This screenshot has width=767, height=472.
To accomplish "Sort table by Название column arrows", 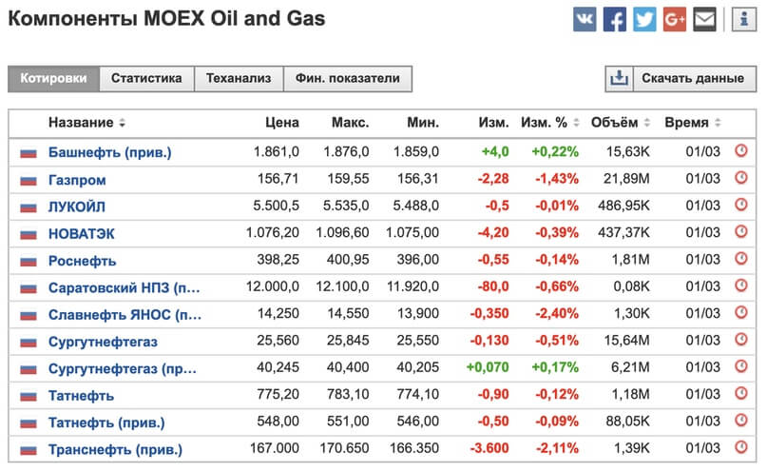I will click(122, 124).
